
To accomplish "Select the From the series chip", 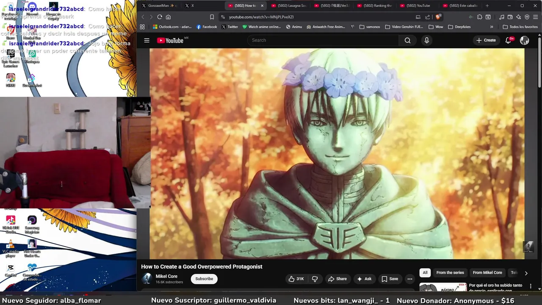I will point(450,273).
